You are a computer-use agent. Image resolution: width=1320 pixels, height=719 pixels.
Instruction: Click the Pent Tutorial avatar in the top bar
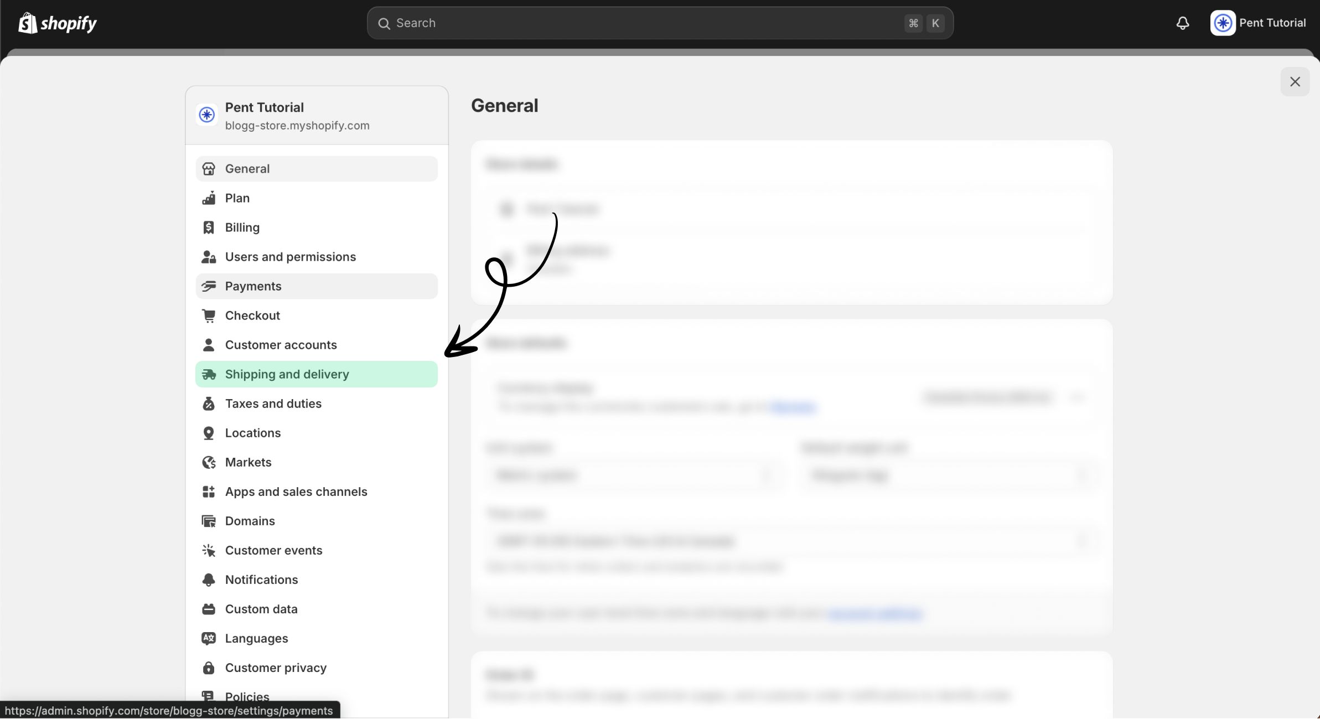pos(1223,23)
